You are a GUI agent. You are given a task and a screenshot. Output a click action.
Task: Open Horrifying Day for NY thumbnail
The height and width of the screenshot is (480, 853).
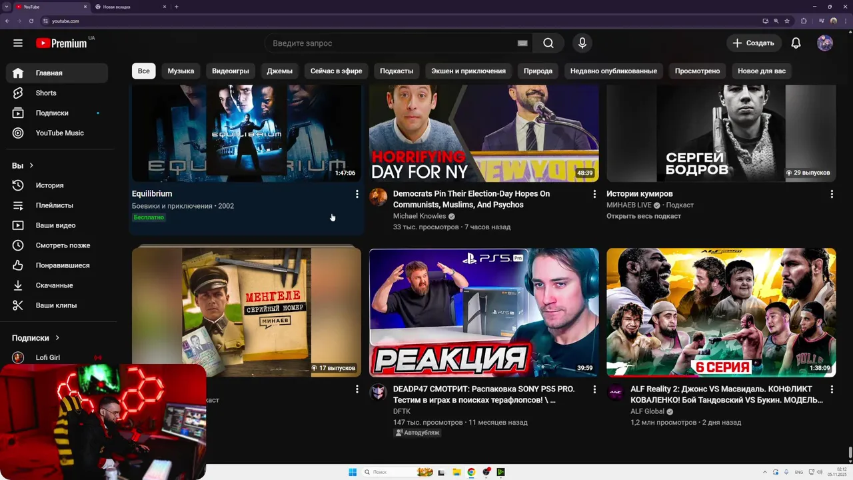tap(484, 133)
